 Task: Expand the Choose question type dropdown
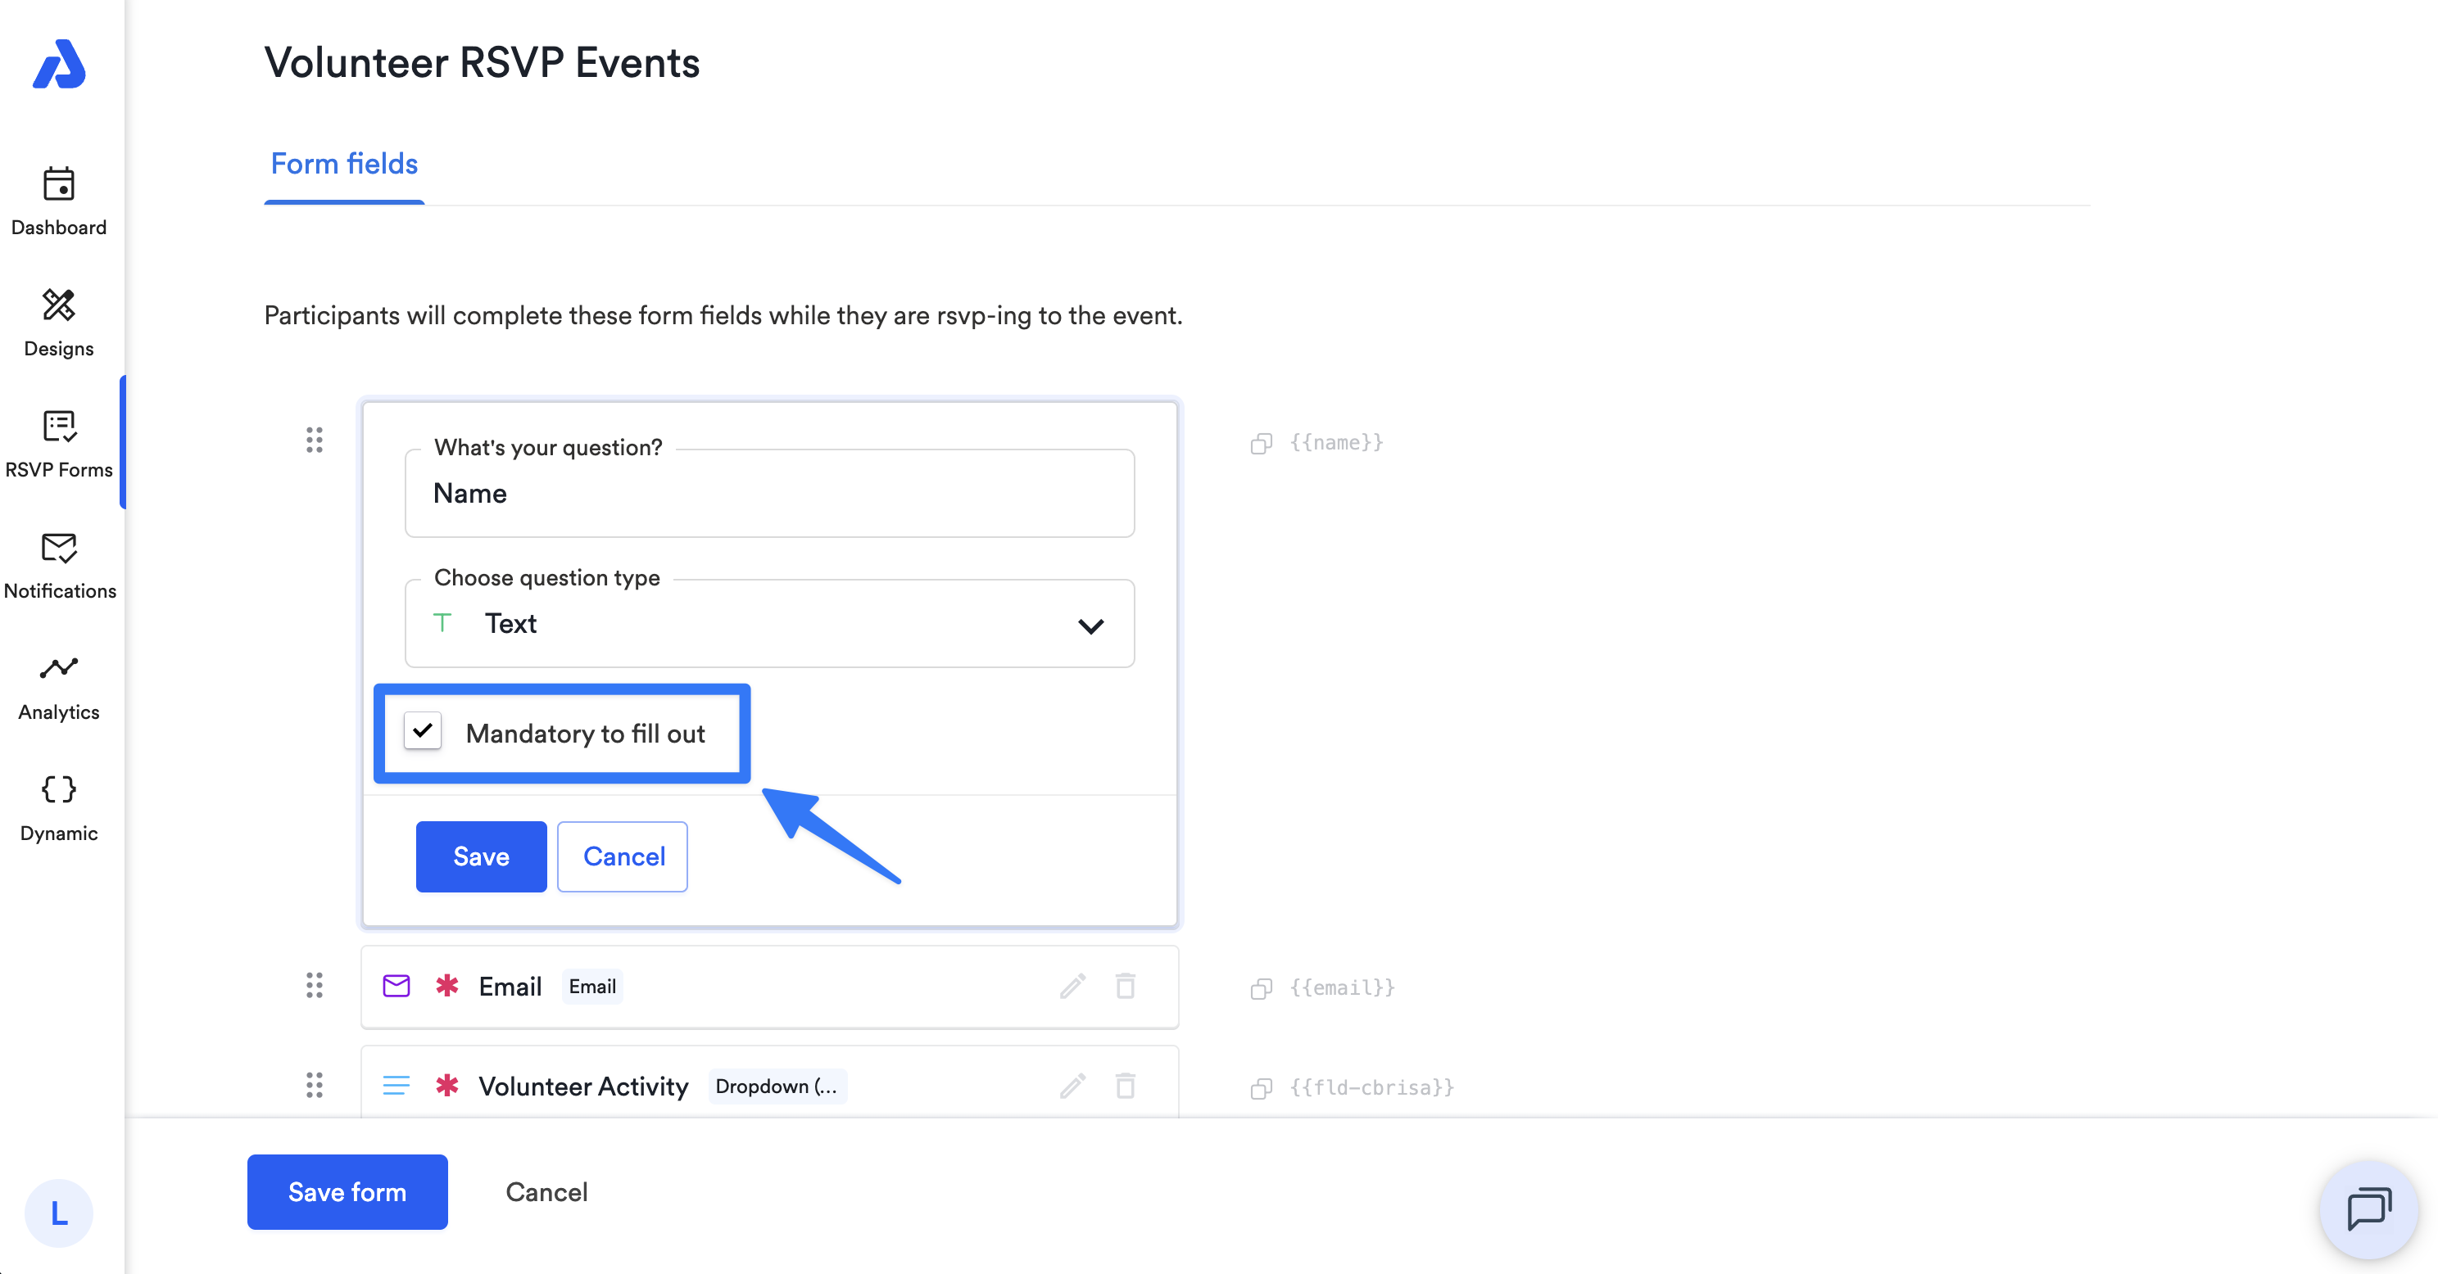click(769, 623)
